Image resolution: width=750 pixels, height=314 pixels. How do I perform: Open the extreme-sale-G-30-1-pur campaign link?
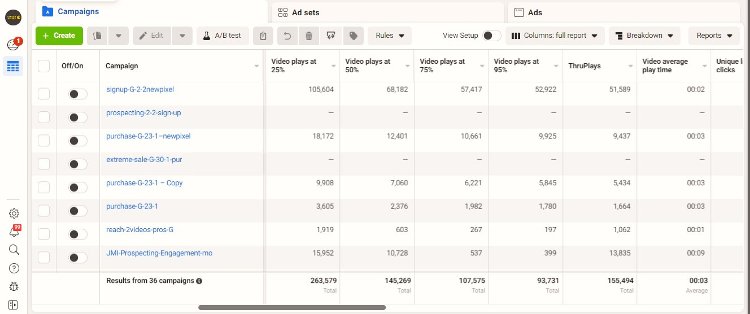pyautogui.click(x=144, y=159)
